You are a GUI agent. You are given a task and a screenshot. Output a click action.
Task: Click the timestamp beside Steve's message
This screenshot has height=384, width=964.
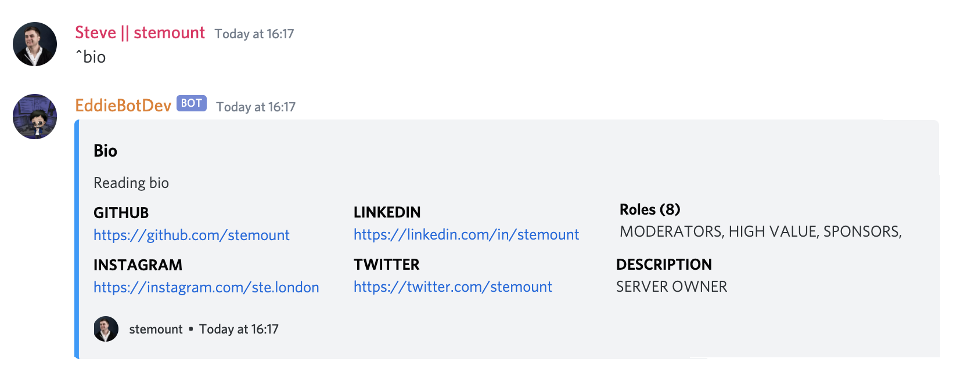[254, 34]
